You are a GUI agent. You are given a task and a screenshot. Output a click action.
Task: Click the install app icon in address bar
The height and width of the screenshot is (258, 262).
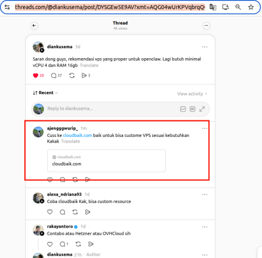tap(225, 7)
